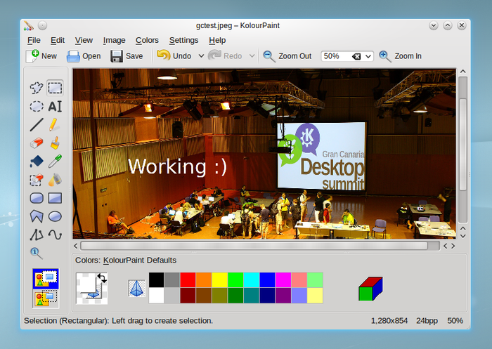
Task: Select the Pen tool
Action: (55, 124)
